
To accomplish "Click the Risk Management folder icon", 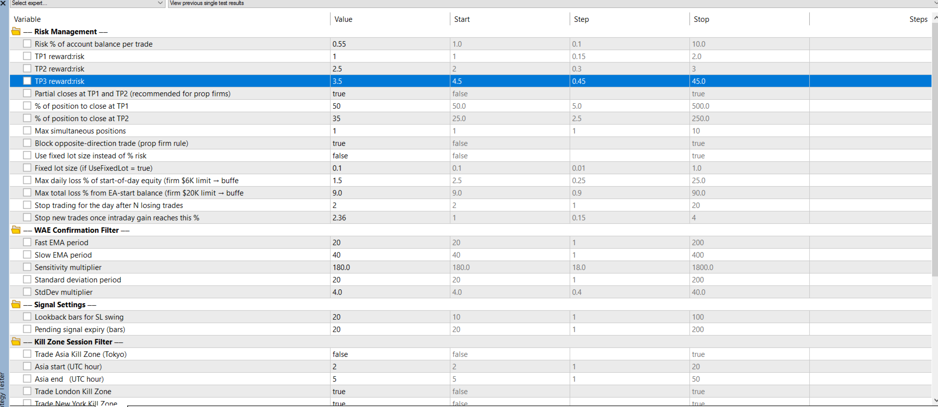I will (x=16, y=32).
